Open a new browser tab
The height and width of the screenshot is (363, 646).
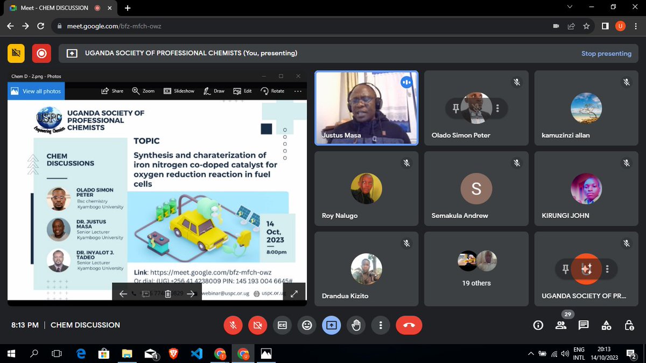click(128, 8)
